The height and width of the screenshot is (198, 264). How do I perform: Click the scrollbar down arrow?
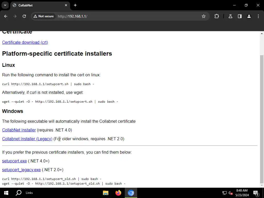click(x=262, y=185)
